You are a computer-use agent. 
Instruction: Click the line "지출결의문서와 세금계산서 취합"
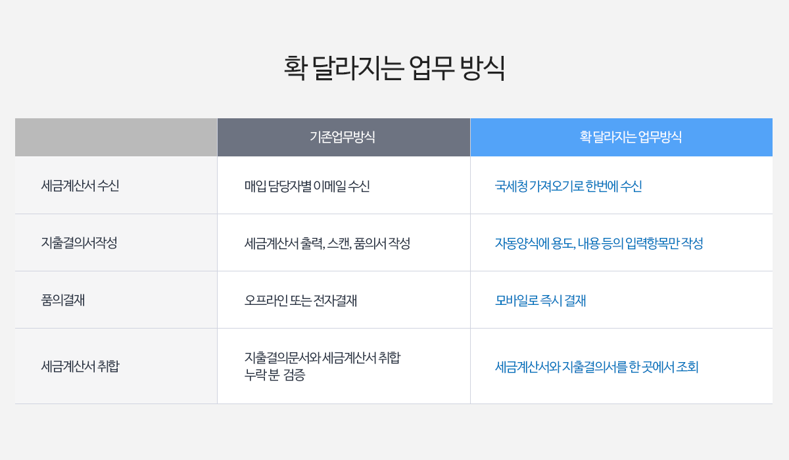pyautogui.click(x=322, y=357)
